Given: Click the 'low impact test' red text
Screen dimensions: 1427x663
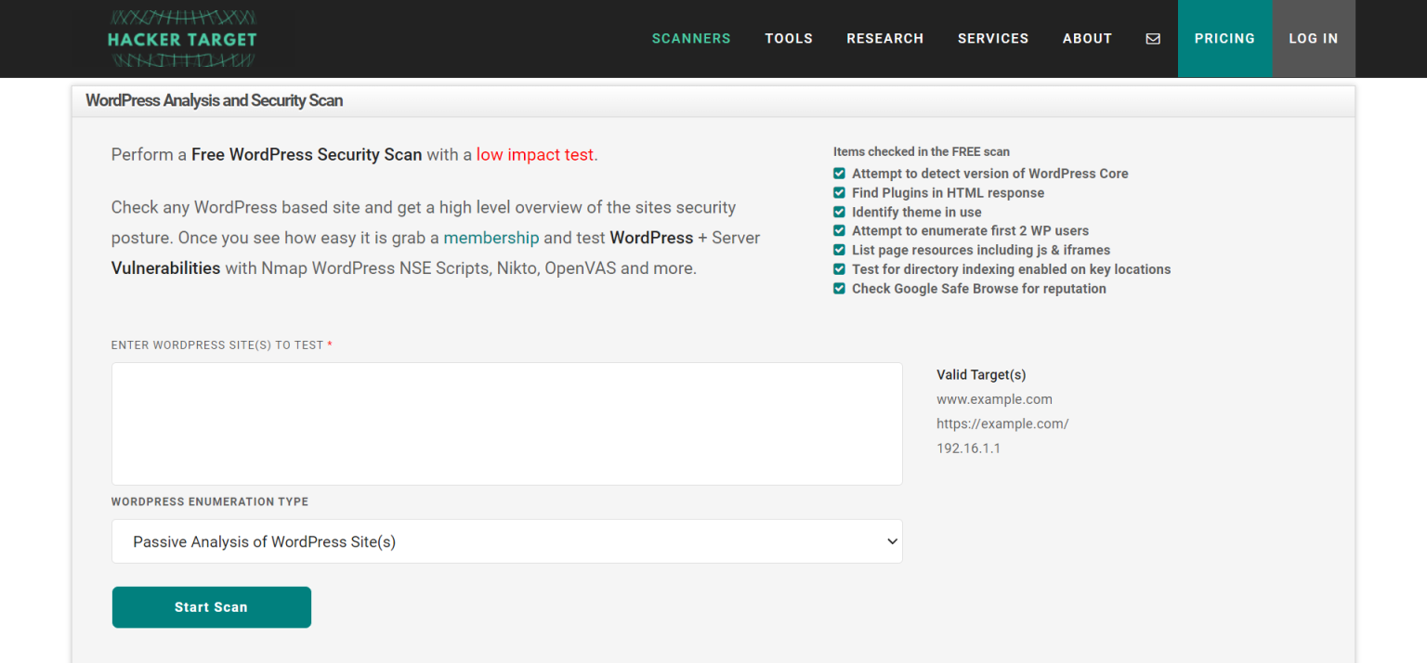Looking at the screenshot, I should 535,155.
